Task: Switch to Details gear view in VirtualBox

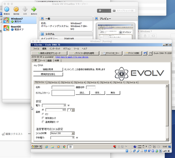Action: click(x=104, y=11)
